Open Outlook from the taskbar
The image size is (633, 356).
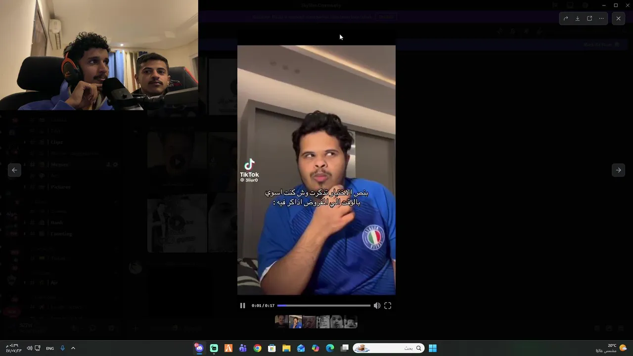pyautogui.click(x=301, y=348)
